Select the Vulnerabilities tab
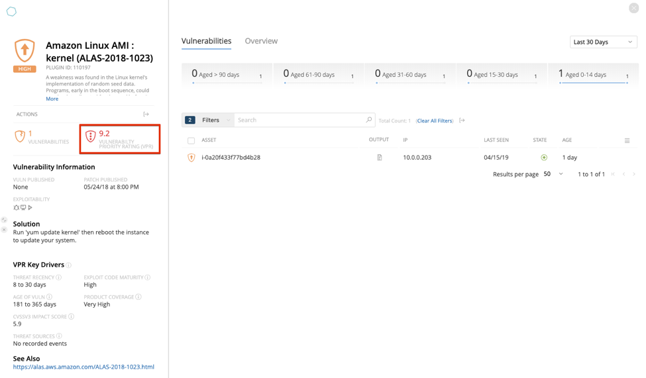 click(x=206, y=41)
